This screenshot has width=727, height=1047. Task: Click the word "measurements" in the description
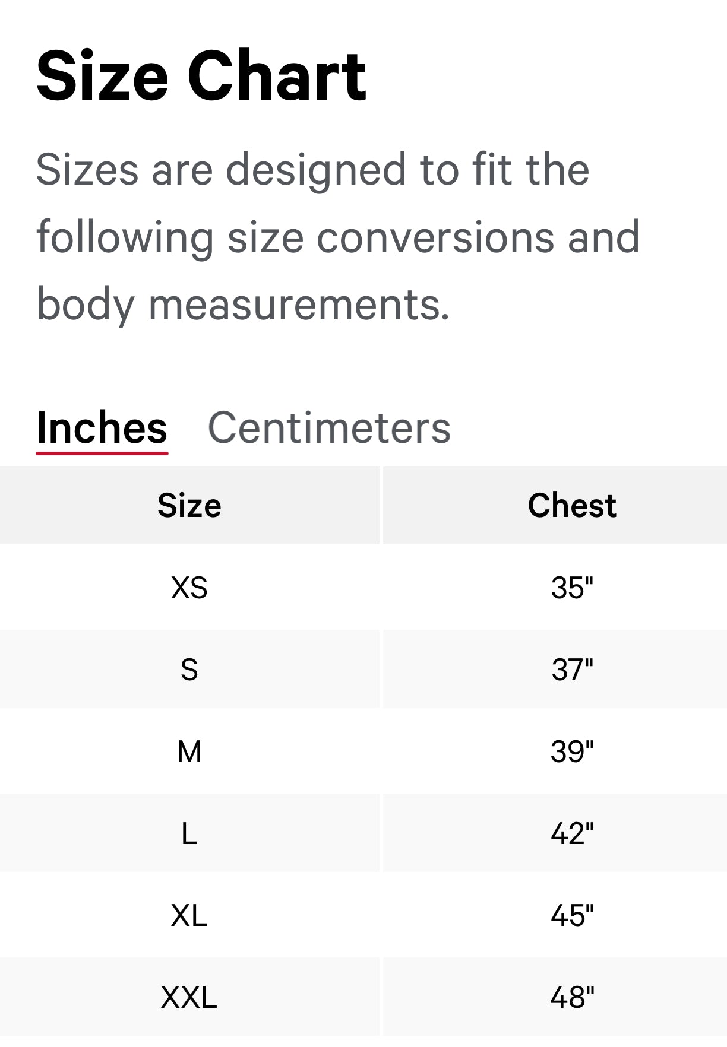pos(299,304)
